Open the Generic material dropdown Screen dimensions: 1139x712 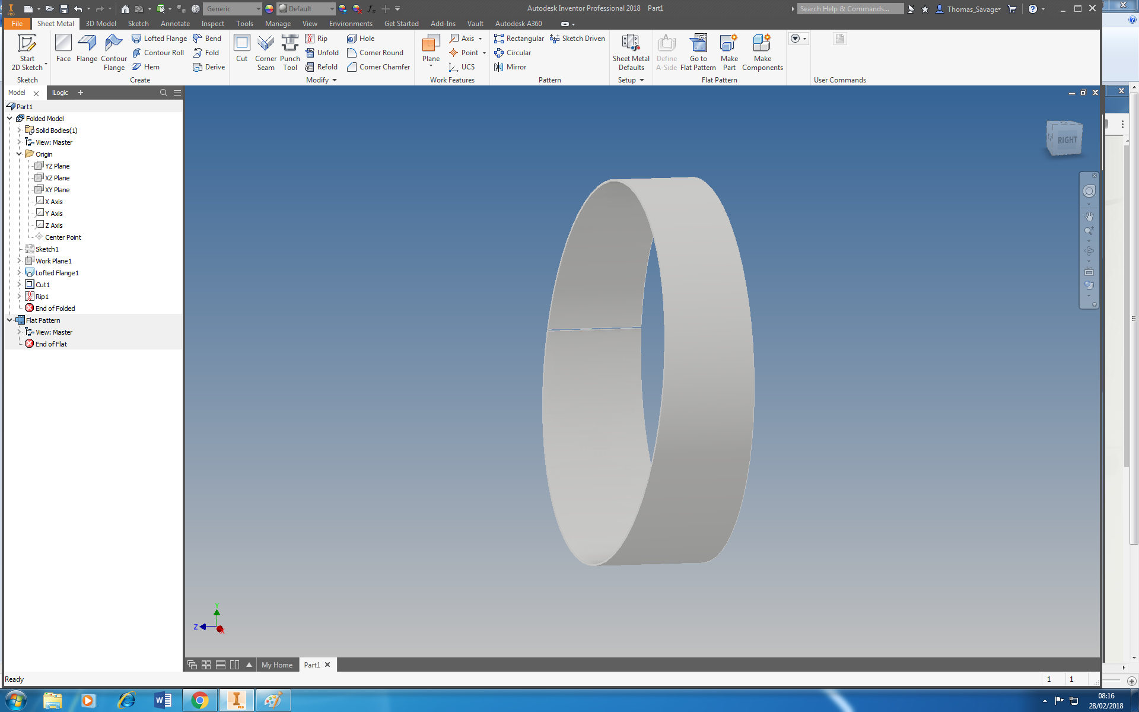click(258, 9)
